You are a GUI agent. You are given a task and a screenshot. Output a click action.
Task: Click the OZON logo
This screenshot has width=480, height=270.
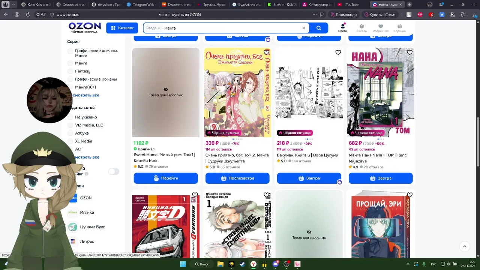(84, 28)
